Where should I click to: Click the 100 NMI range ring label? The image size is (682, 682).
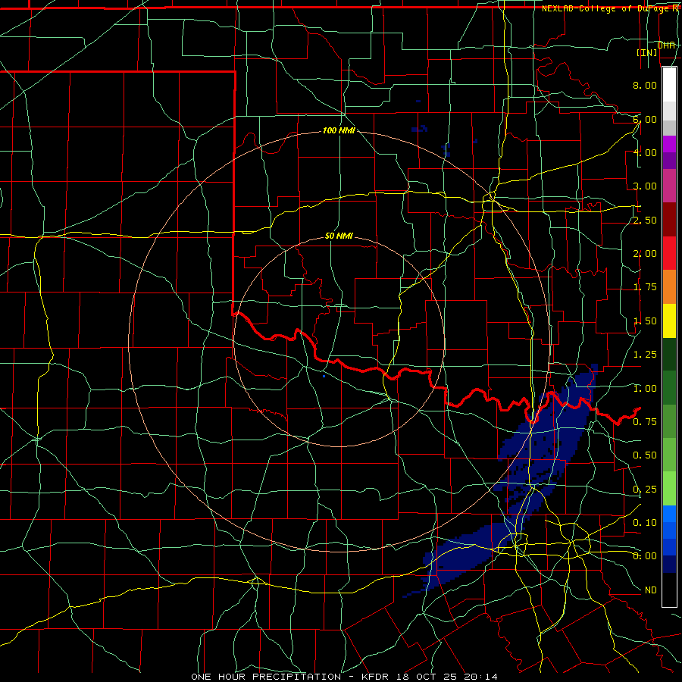pyautogui.click(x=339, y=130)
